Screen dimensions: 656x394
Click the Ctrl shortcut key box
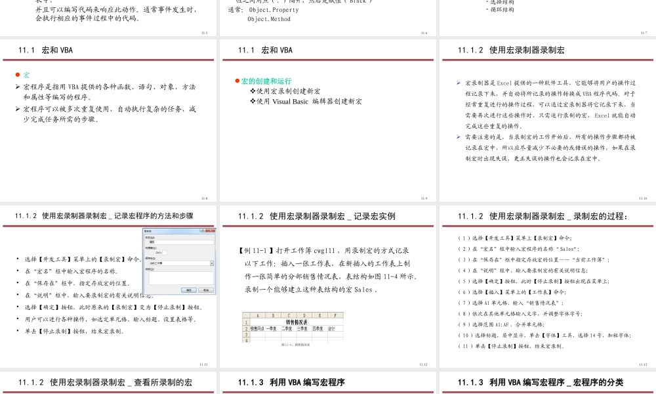tap(165, 253)
